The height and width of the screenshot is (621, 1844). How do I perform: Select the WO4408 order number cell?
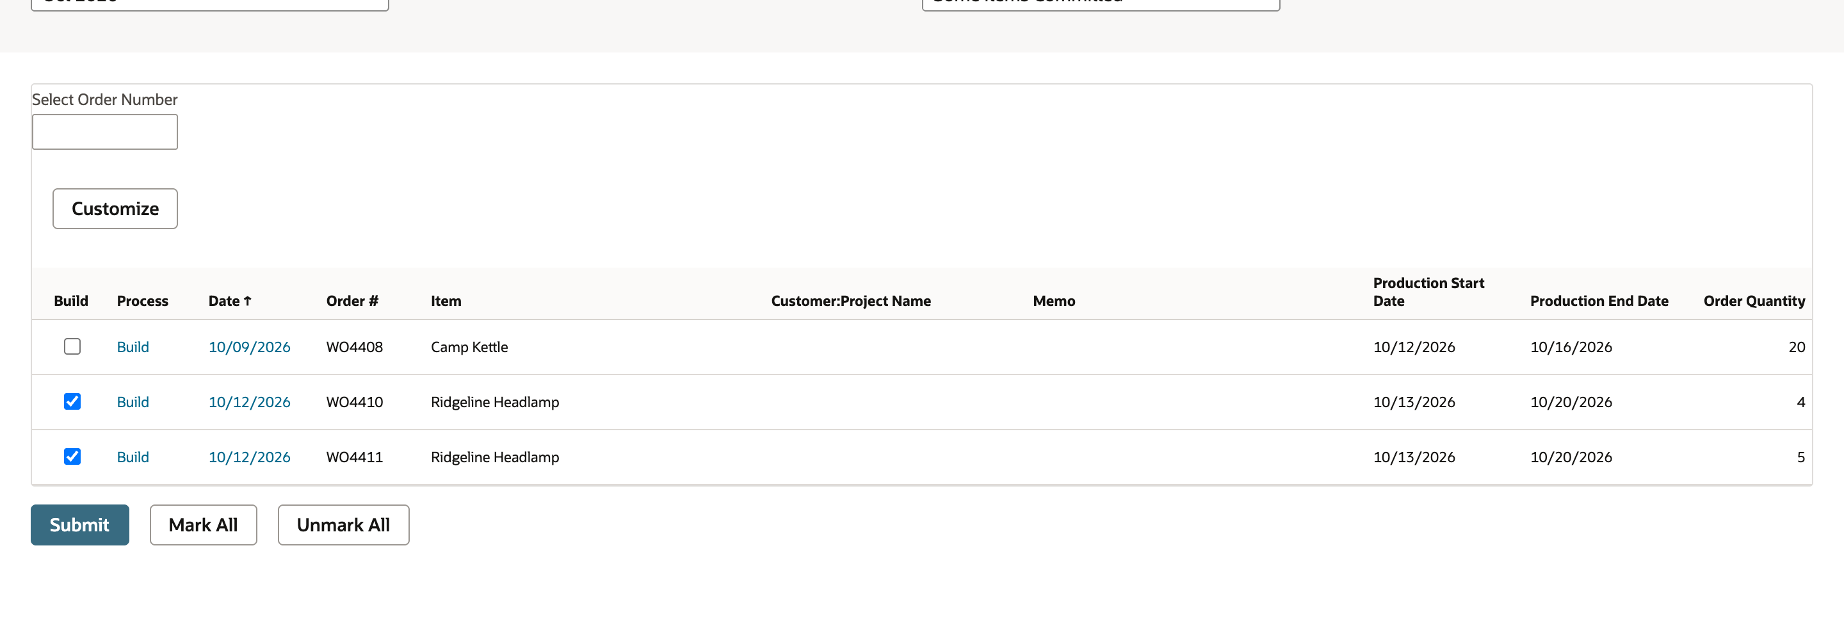(x=354, y=347)
